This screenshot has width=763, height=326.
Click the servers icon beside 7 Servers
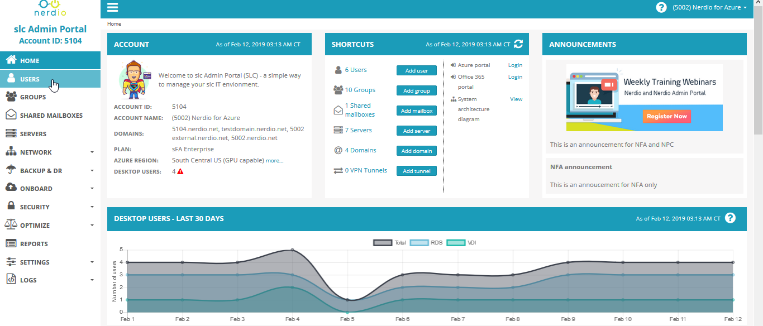point(338,130)
